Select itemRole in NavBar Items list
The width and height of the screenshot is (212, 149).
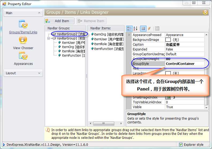(109, 44)
